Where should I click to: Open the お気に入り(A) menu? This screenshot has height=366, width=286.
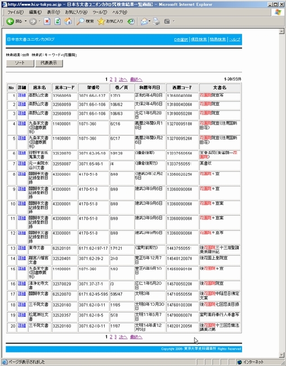click(76, 12)
